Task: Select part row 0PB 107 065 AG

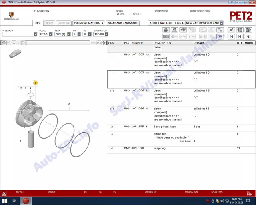Action: click(x=181, y=79)
